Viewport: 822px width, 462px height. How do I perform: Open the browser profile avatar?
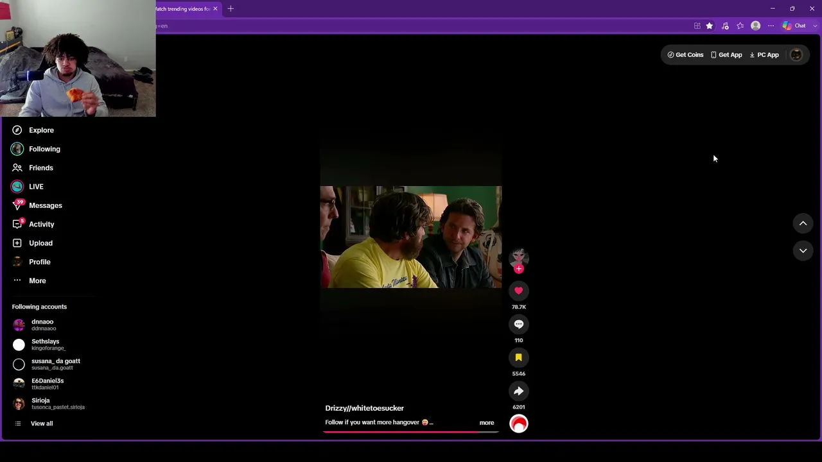756,26
